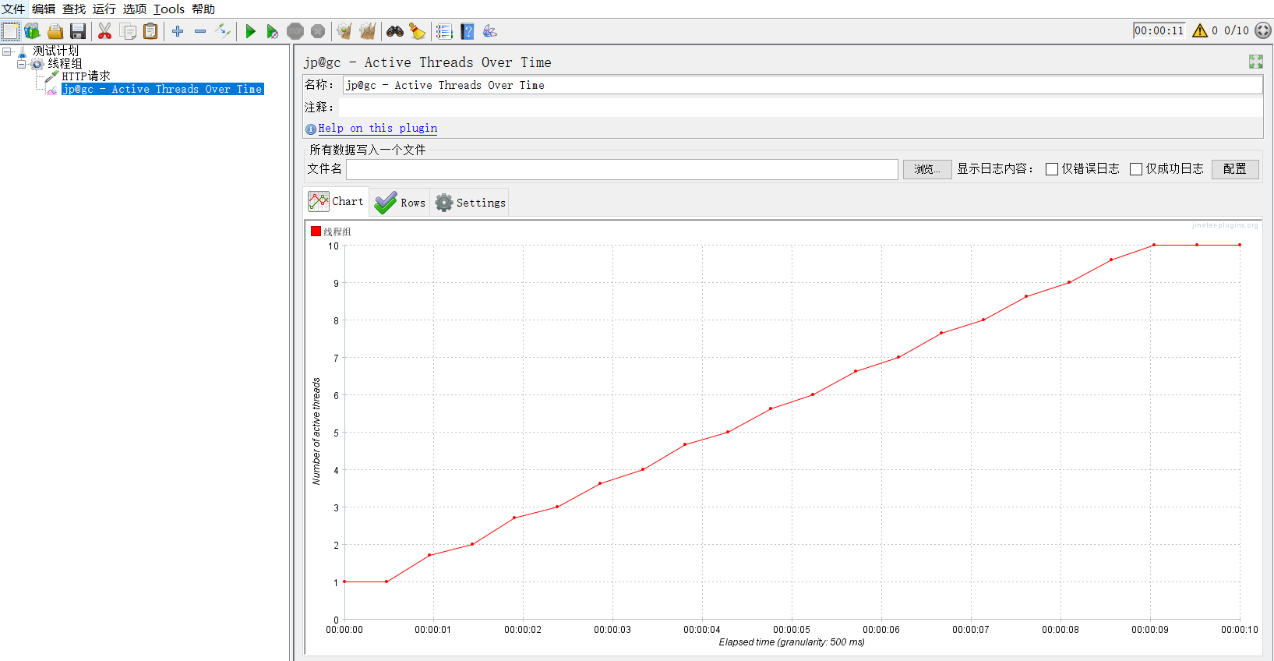Open the Templates toolbar icon
1274x661 pixels.
tap(32, 31)
